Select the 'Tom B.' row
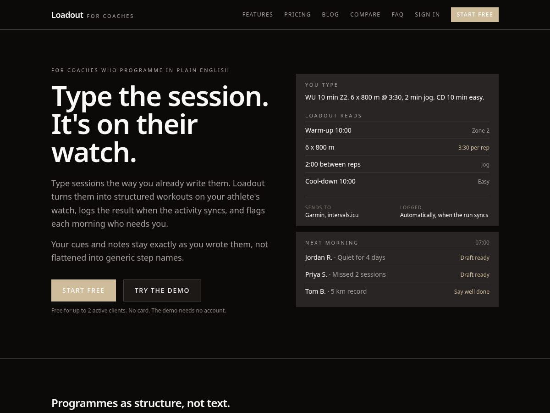Viewport: 550px width, 413px height. click(397, 291)
